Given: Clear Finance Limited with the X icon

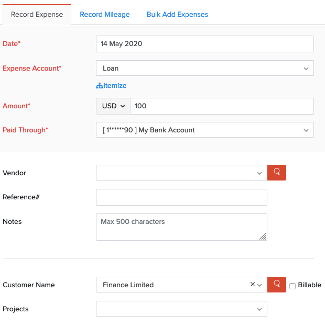Looking at the screenshot, I should coord(252,285).
